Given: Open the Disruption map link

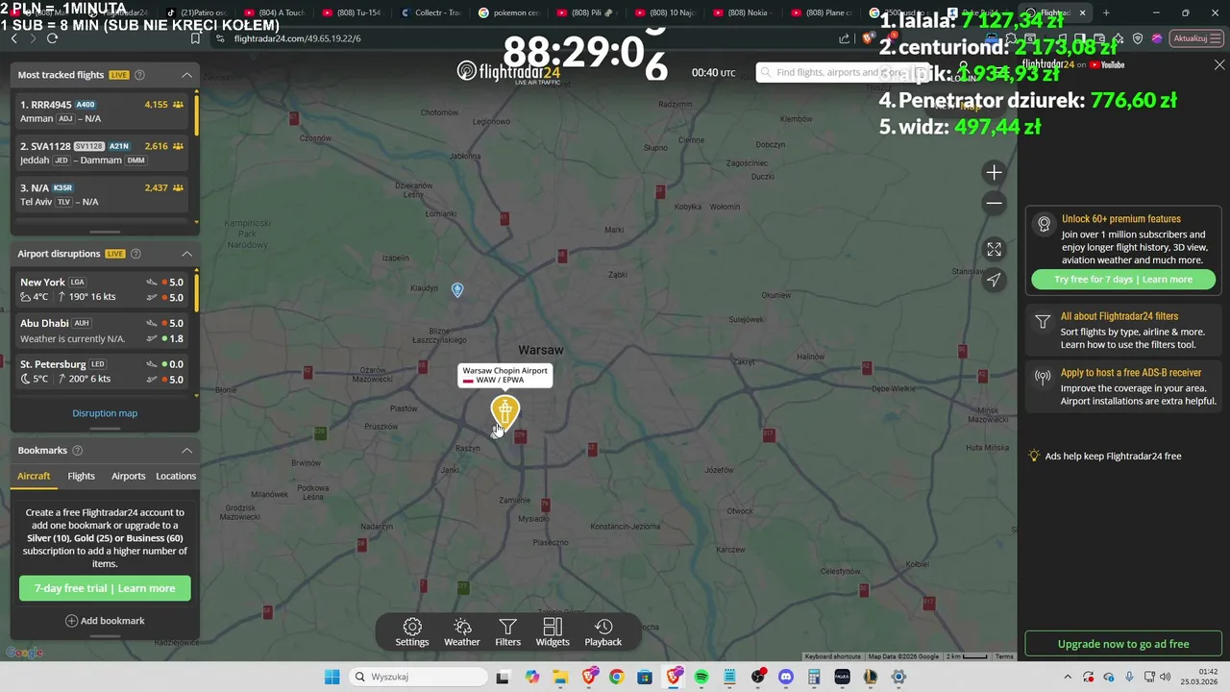Looking at the screenshot, I should click(105, 413).
